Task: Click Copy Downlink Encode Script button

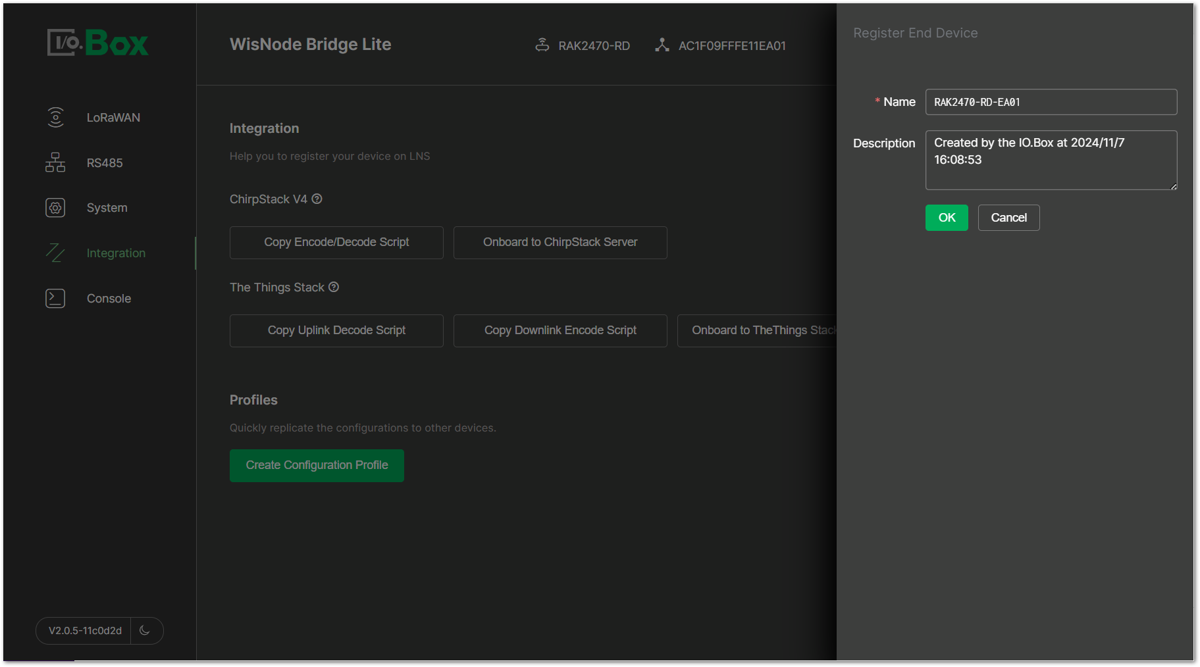Action: pos(560,330)
